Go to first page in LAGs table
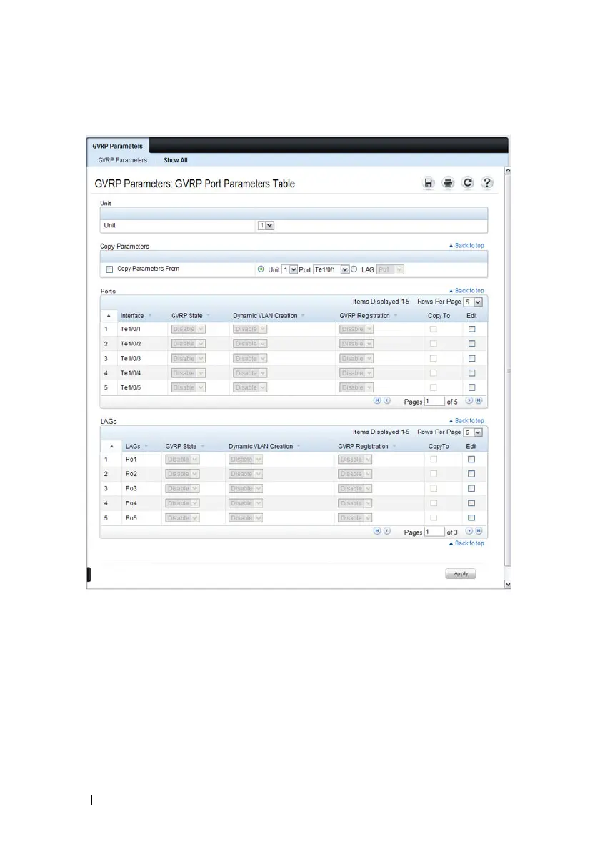The width and height of the screenshot is (600, 852). [377, 531]
